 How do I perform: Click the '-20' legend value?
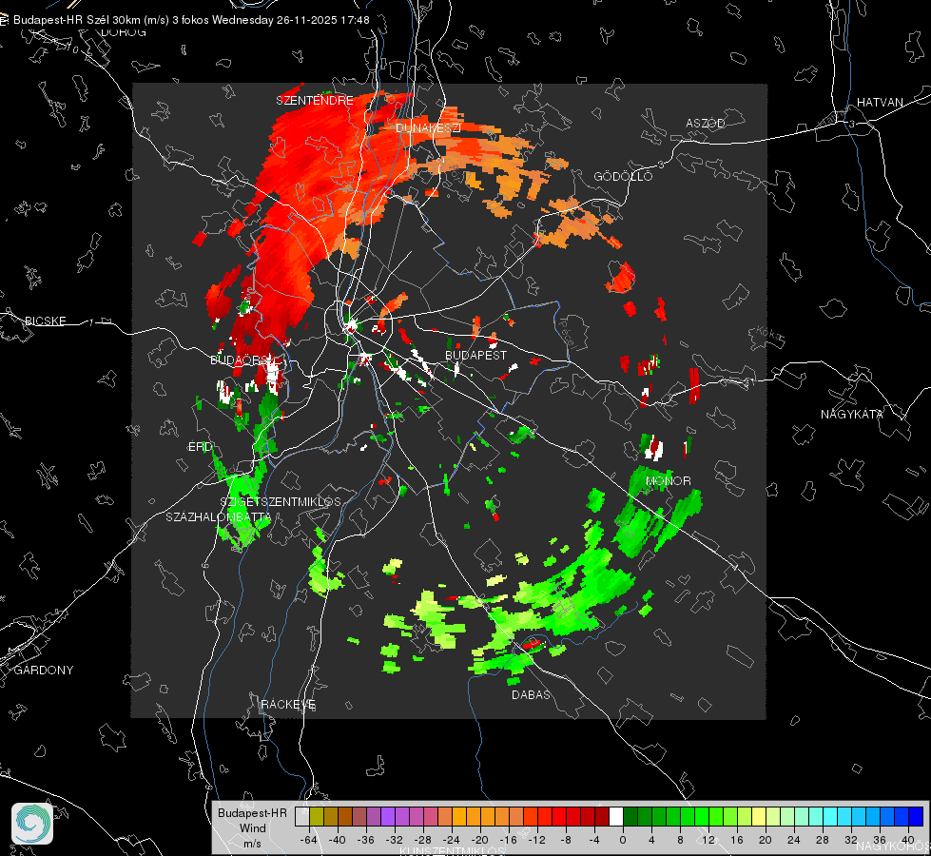[479, 840]
